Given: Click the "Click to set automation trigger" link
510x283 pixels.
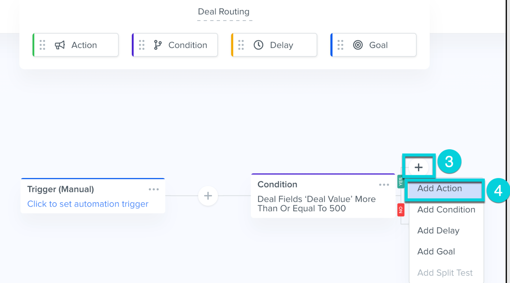Looking at the screenshot, I should tap(88, 204).
